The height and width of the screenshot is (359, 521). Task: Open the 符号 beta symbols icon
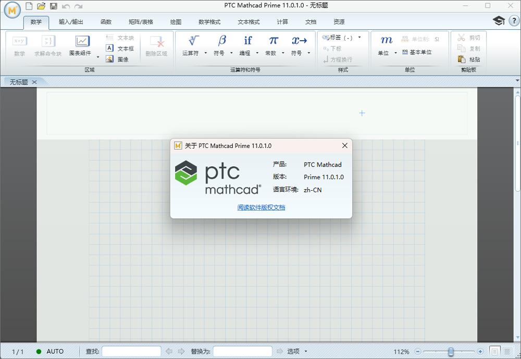coord(222,41)
